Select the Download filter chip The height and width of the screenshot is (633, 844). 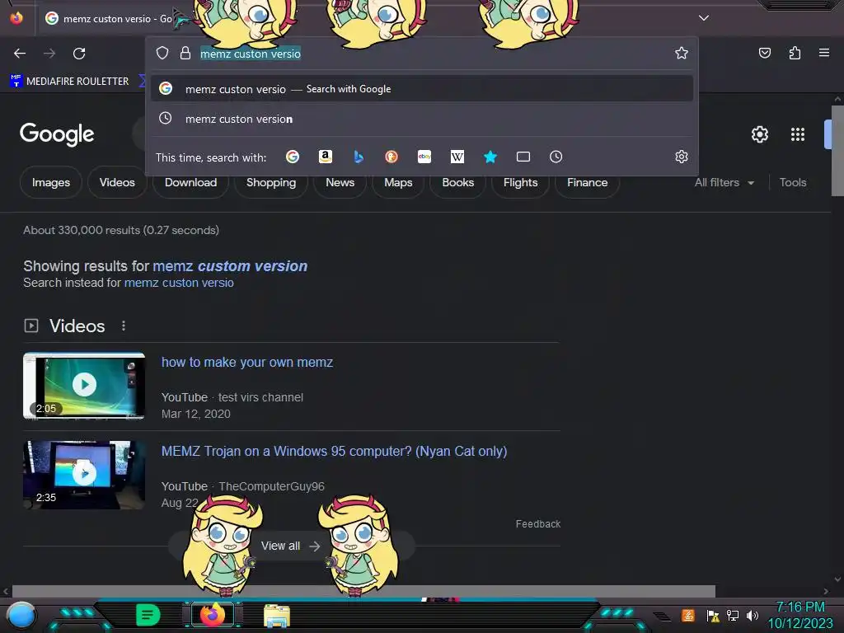click(190, 182)
